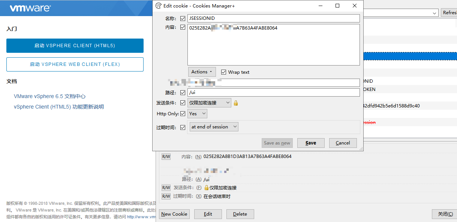The image size is (457, 222).
Task: Click the VMware logo
Action: (x=30, y=8)
